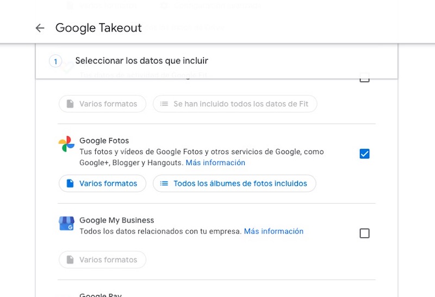Screen dimensions: 435x297
Task: Click the Google My Business store icon
Action: tap(66, 223)
